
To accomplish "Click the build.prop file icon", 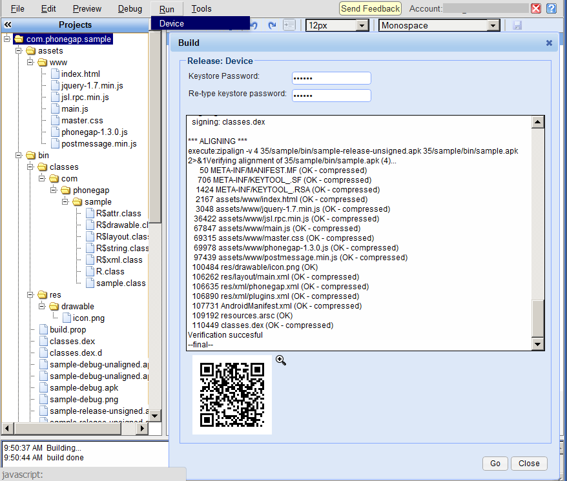I will [x=43, y=330].
